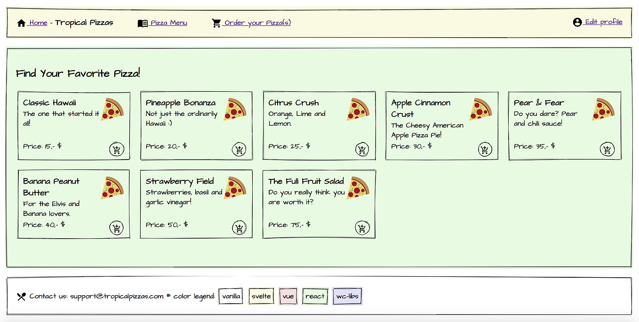The image size is (639, 322).
Task: Add Citrus Crush to the cart
Action: (x=361, y=149)
